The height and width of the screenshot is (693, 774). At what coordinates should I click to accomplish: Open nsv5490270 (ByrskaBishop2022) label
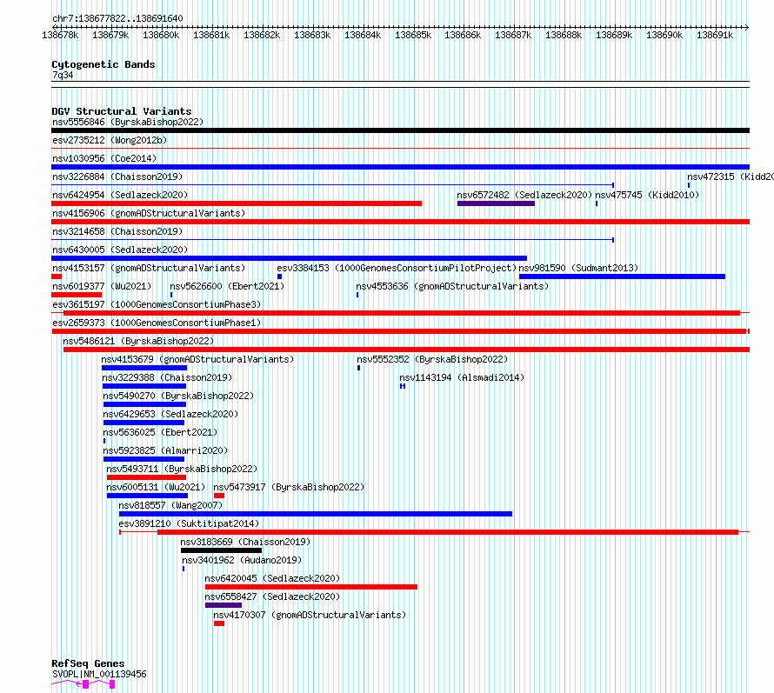pos(178,396)
